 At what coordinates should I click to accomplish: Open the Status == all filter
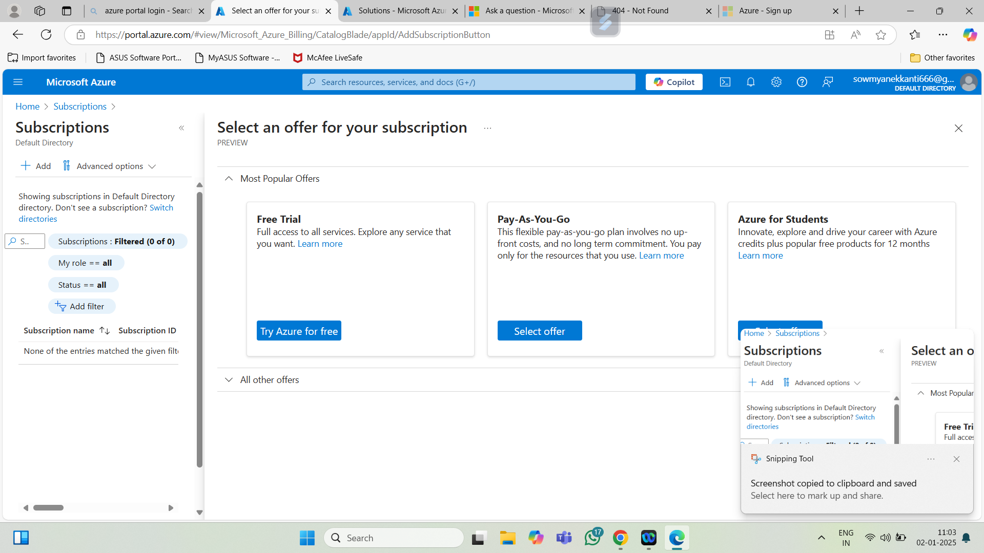coord(83,285)
